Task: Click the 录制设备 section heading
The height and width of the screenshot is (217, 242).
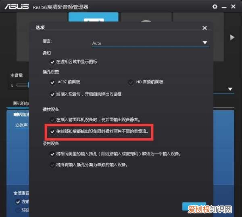Action: (51, 143)
